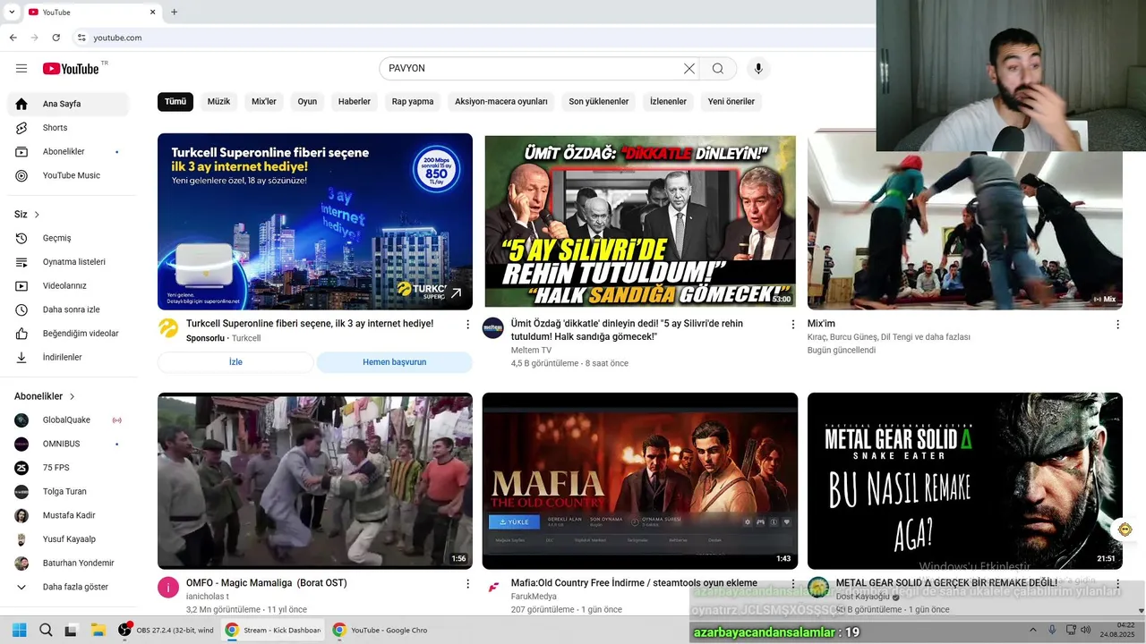Open more options for OMFO Magic Mamaliga
Screen dimensions: 1146x644
point(467,584)
